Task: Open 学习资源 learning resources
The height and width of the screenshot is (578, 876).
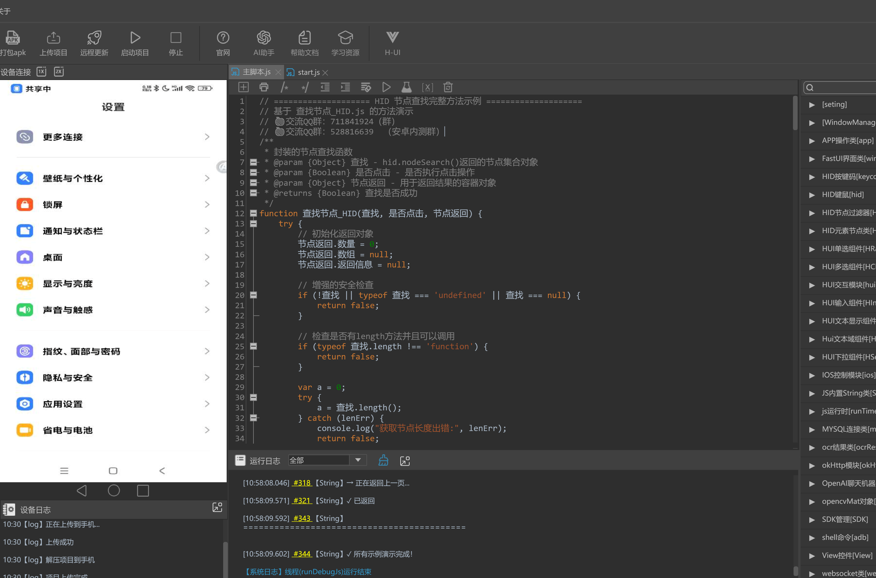Action: click(x=346, y=43)
